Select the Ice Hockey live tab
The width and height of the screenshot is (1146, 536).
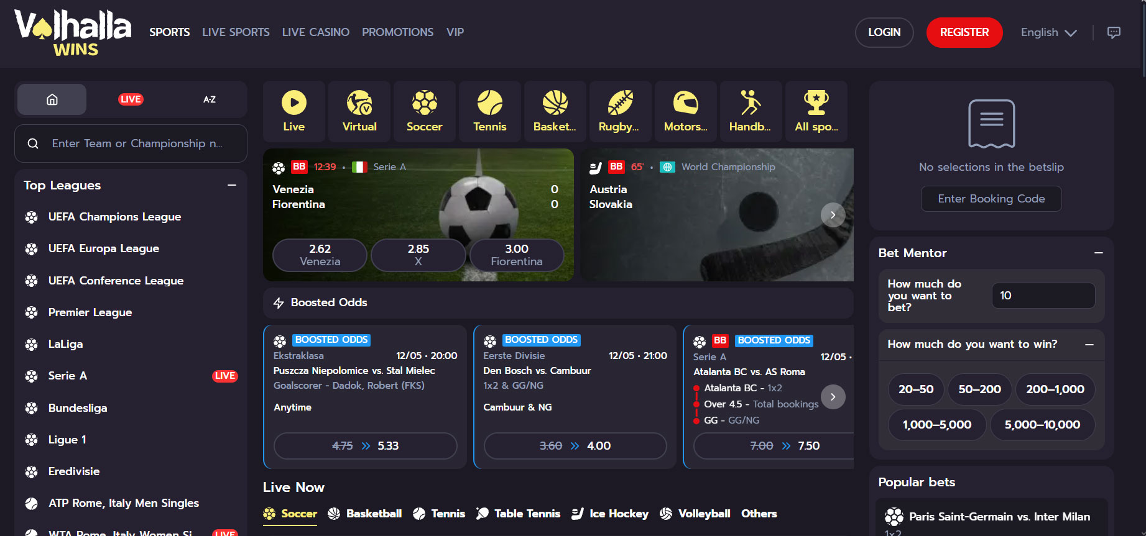(x=610, y=514)
